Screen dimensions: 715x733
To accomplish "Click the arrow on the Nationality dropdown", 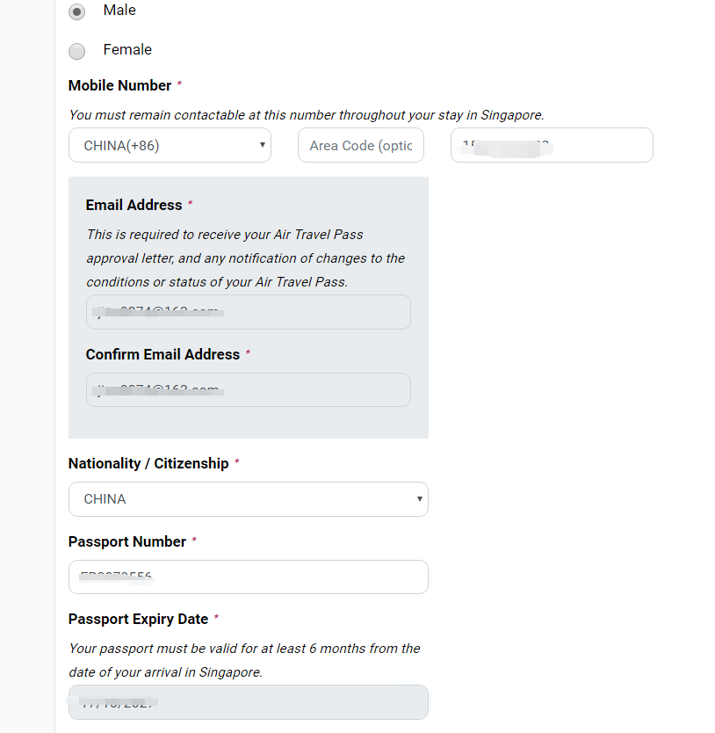I will pos(420,499).
